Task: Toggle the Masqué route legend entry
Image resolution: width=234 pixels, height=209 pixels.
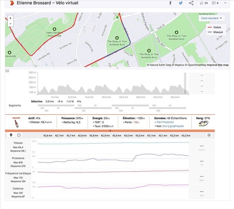Action: [x=215, y=32]
